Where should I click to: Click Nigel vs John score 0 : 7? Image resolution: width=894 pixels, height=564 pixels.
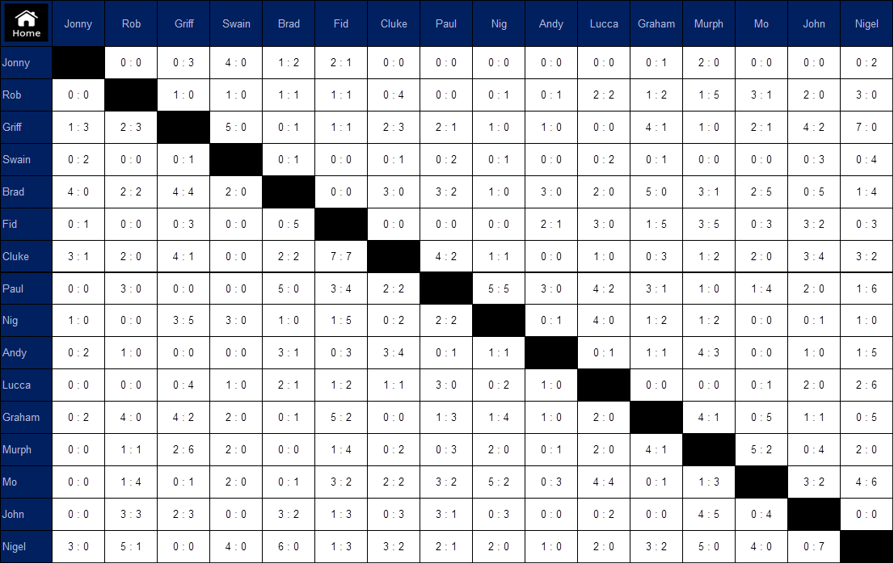(x=814, y=547)
